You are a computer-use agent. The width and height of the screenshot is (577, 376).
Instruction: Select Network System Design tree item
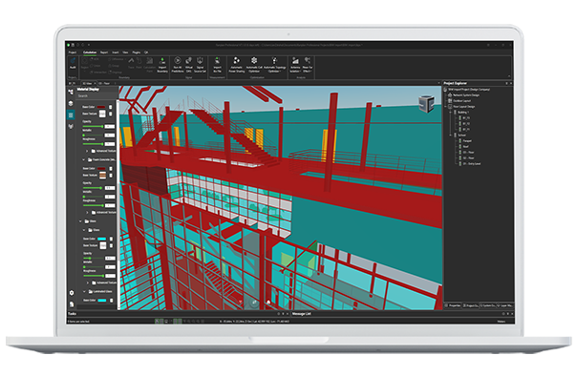(463, 95)
